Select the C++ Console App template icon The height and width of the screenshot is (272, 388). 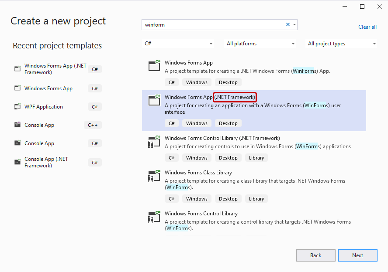coord(17,125)
